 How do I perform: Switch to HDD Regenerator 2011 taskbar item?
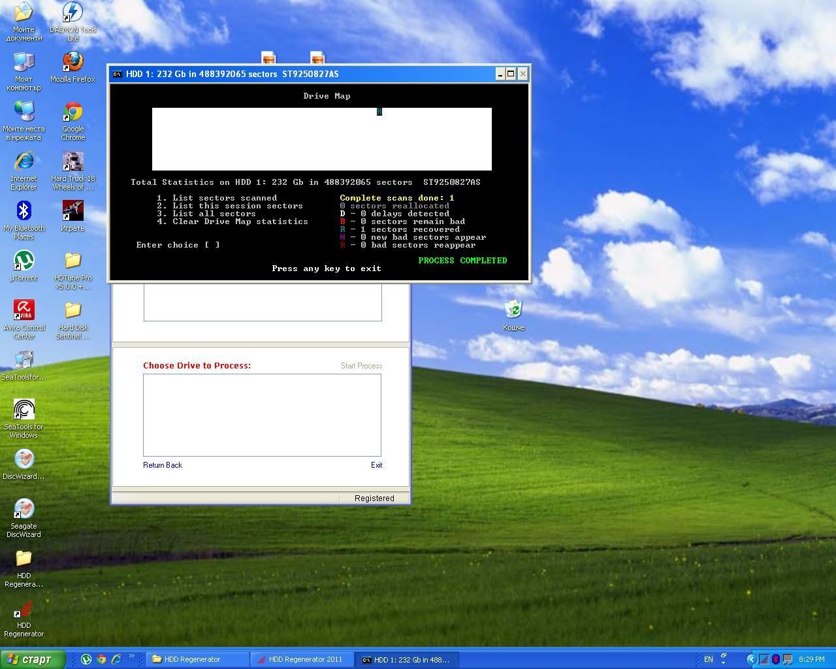pyautogui.click(x=302, y=659)
